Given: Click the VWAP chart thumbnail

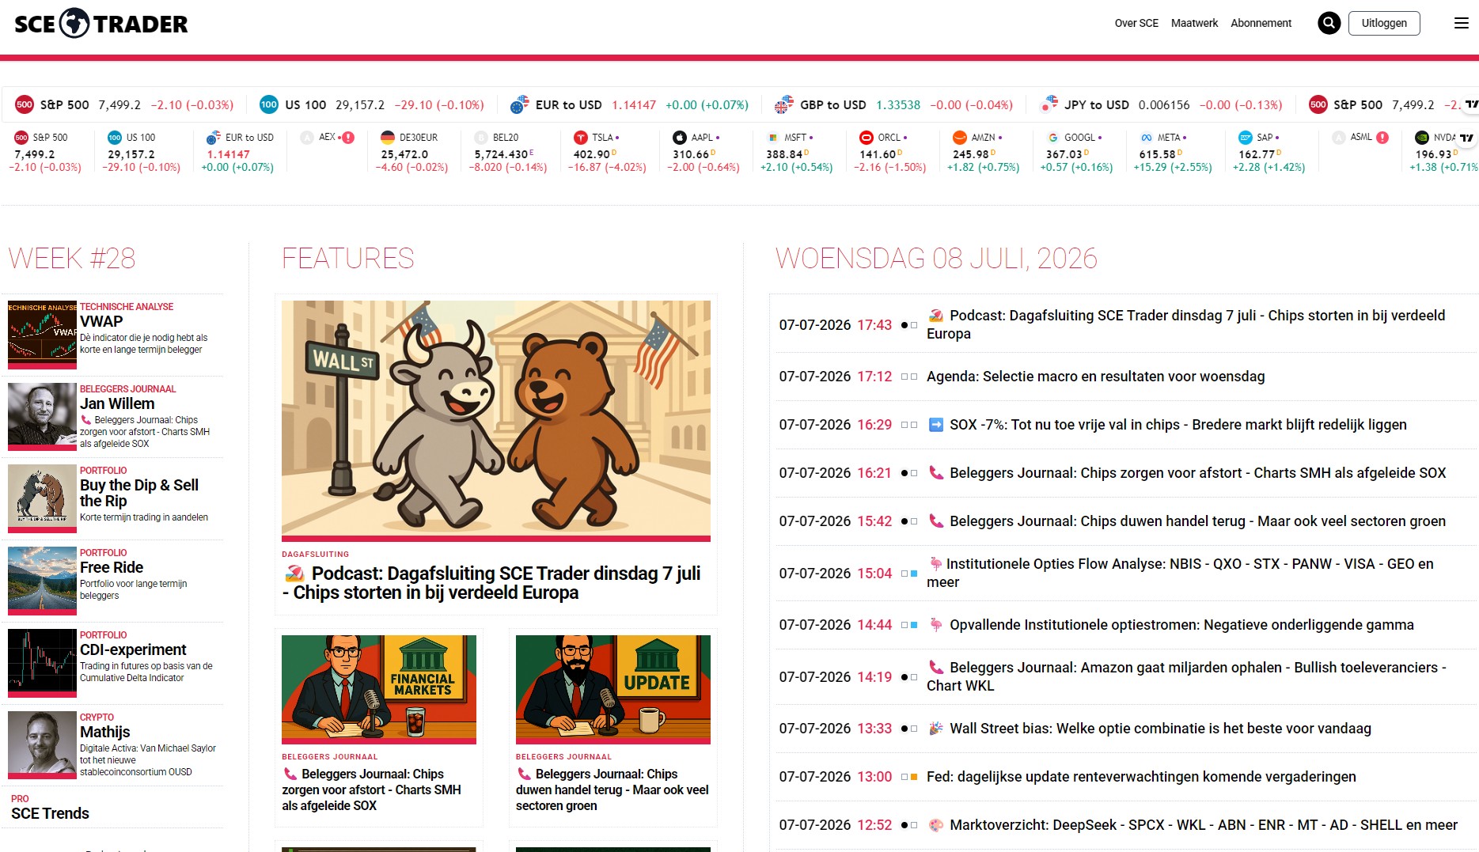Looking at the screenshot, I should click(42, 333).
